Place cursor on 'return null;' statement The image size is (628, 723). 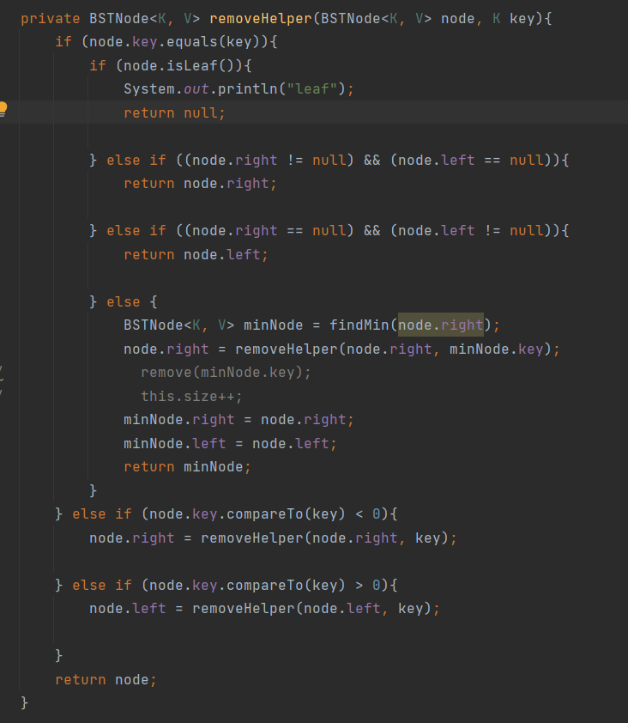(174, 112)
